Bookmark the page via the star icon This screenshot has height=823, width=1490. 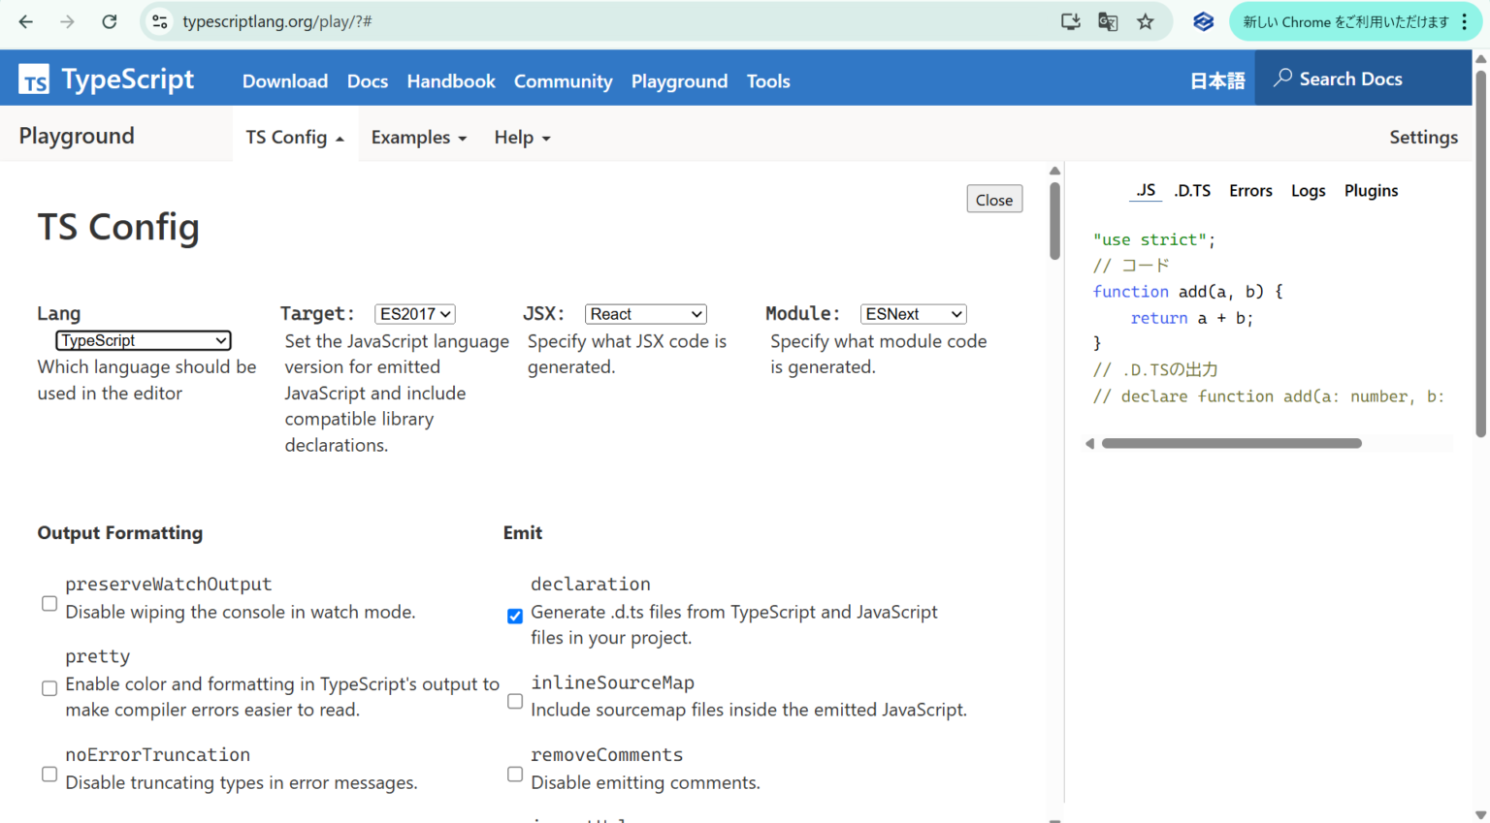1146,21
